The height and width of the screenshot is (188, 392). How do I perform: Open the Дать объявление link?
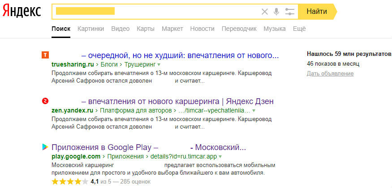coord(330,74)
